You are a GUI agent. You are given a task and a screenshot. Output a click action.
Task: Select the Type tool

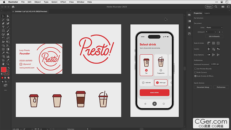tap(3, 27)
